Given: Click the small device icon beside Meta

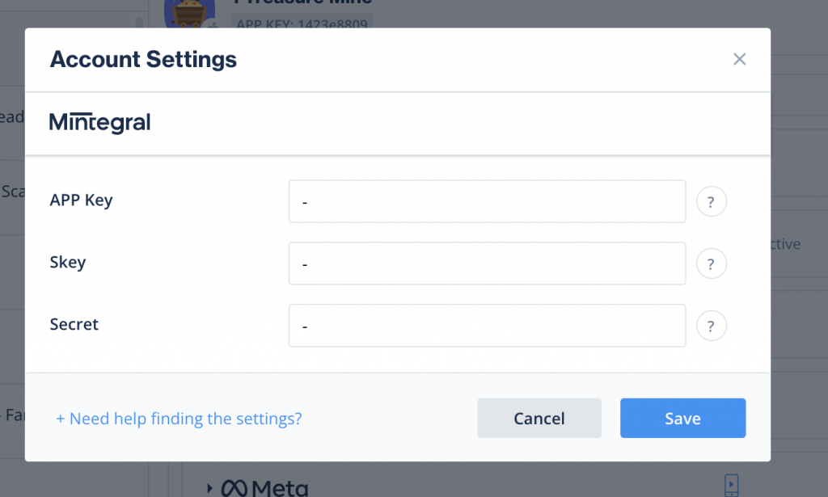Looking at the screenshot, I should point(732,486).
